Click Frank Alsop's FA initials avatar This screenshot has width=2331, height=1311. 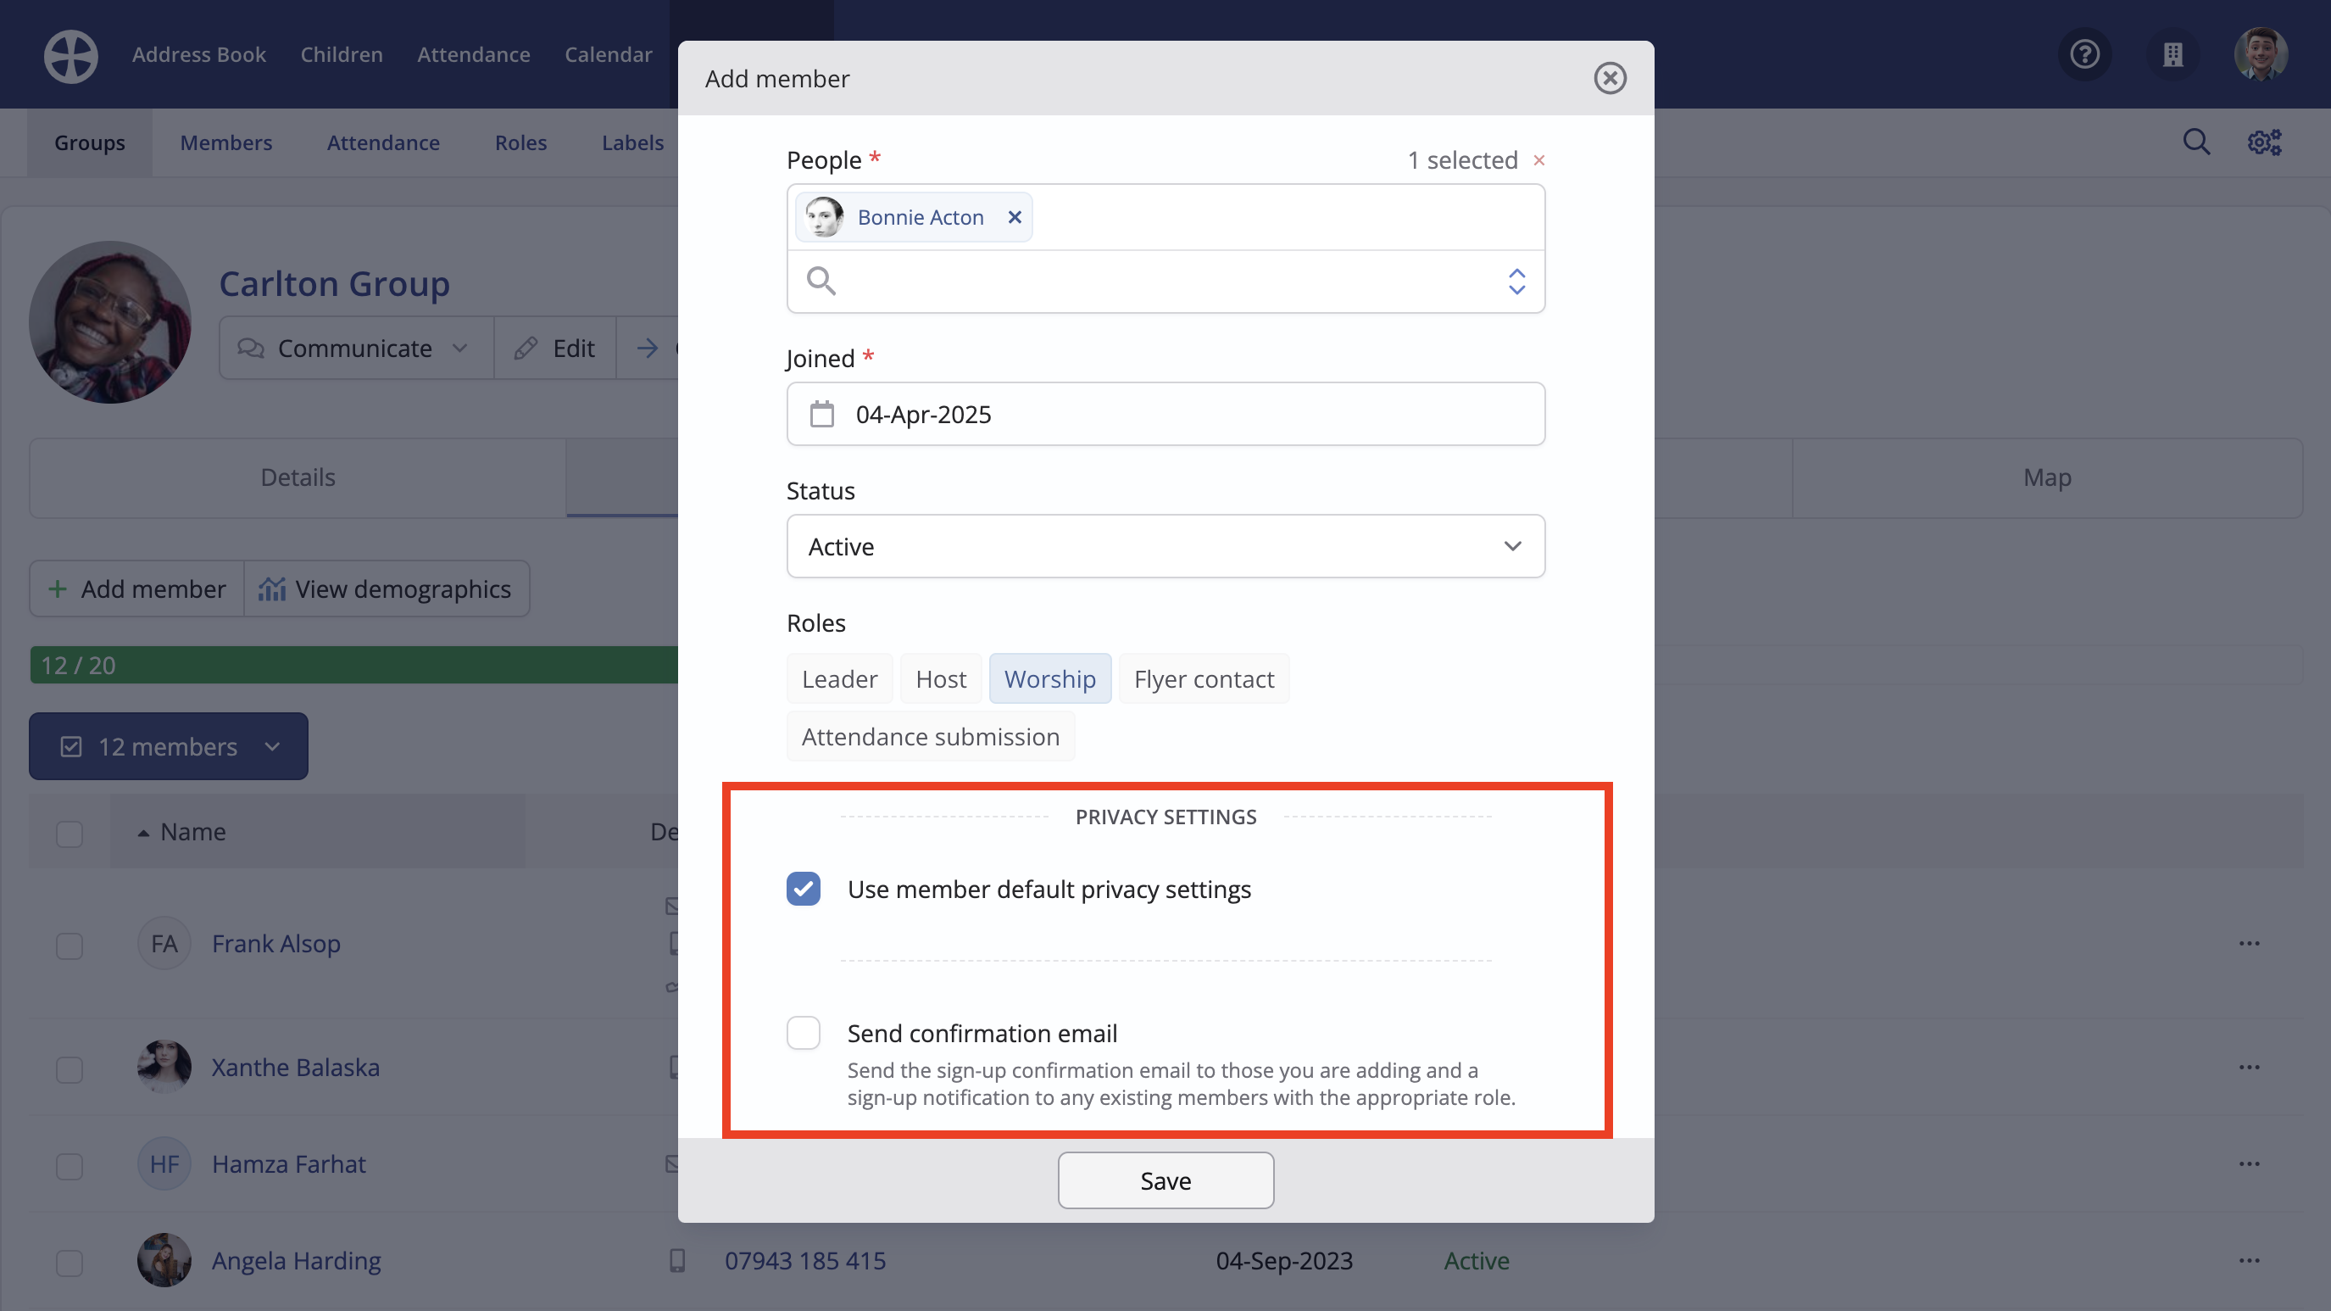coord(164,944)
